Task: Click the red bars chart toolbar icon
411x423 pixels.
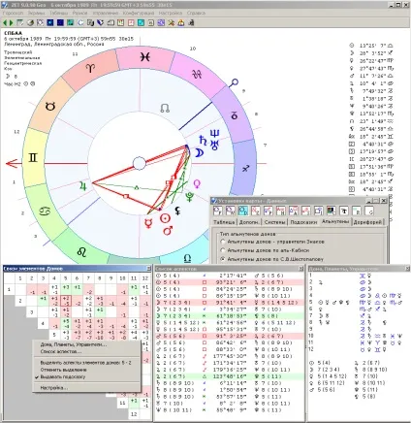Action: click(x=120, y=22)
